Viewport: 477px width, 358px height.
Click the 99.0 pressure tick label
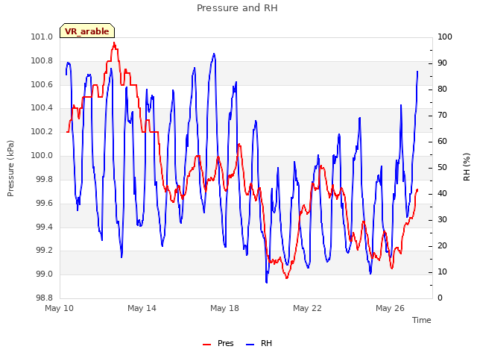point(45,274)
